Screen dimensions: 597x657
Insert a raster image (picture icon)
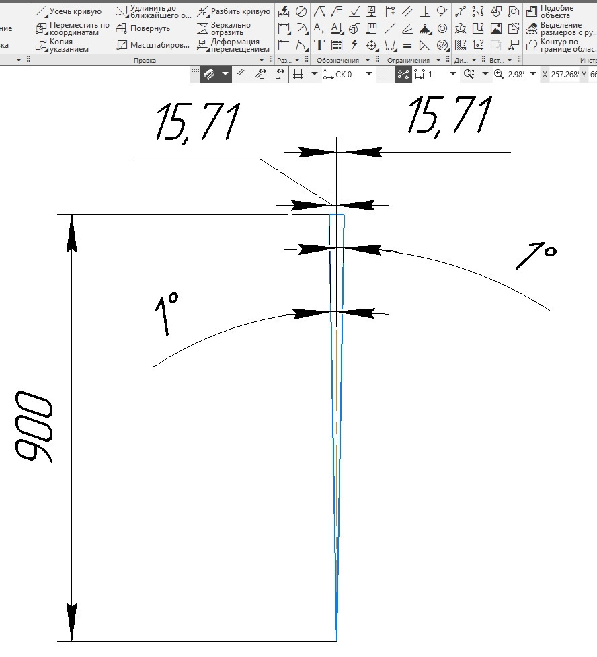pos(496,28)
